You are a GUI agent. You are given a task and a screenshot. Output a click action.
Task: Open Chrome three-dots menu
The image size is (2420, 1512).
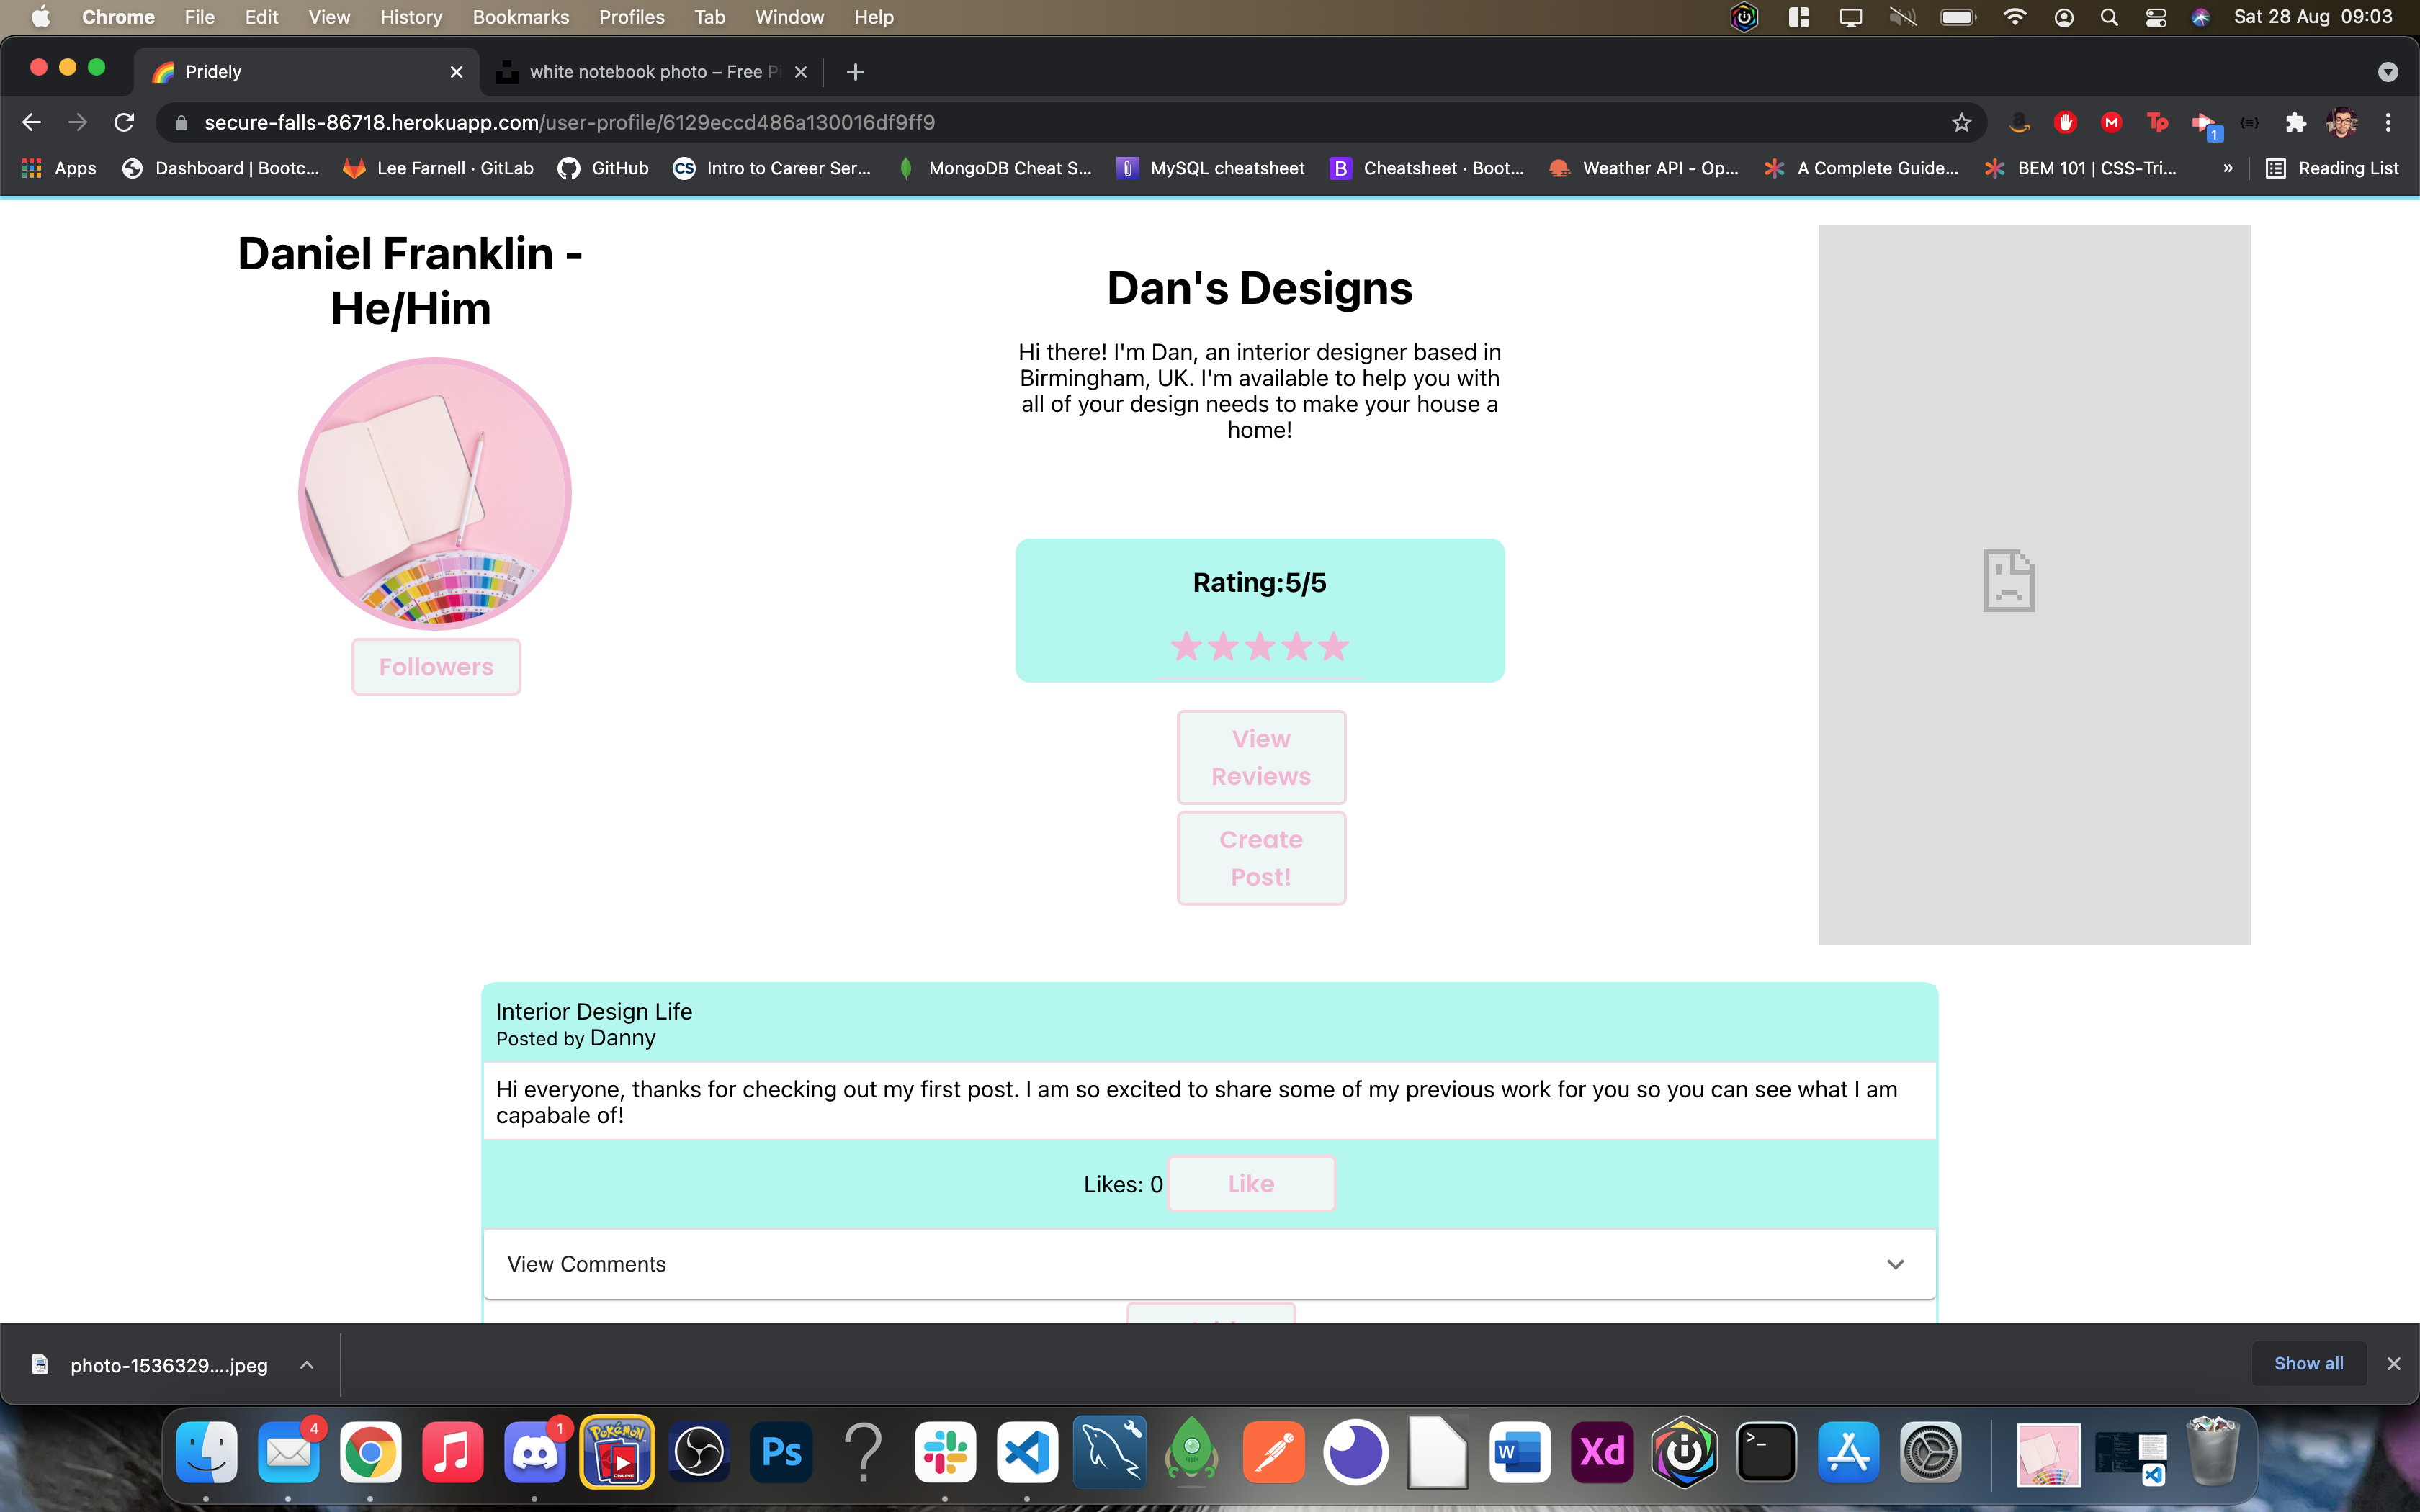click(x=2388, y=122)
